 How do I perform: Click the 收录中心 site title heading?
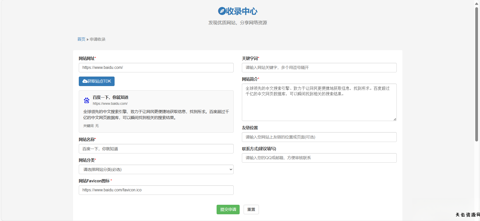[x=241, y=11]
